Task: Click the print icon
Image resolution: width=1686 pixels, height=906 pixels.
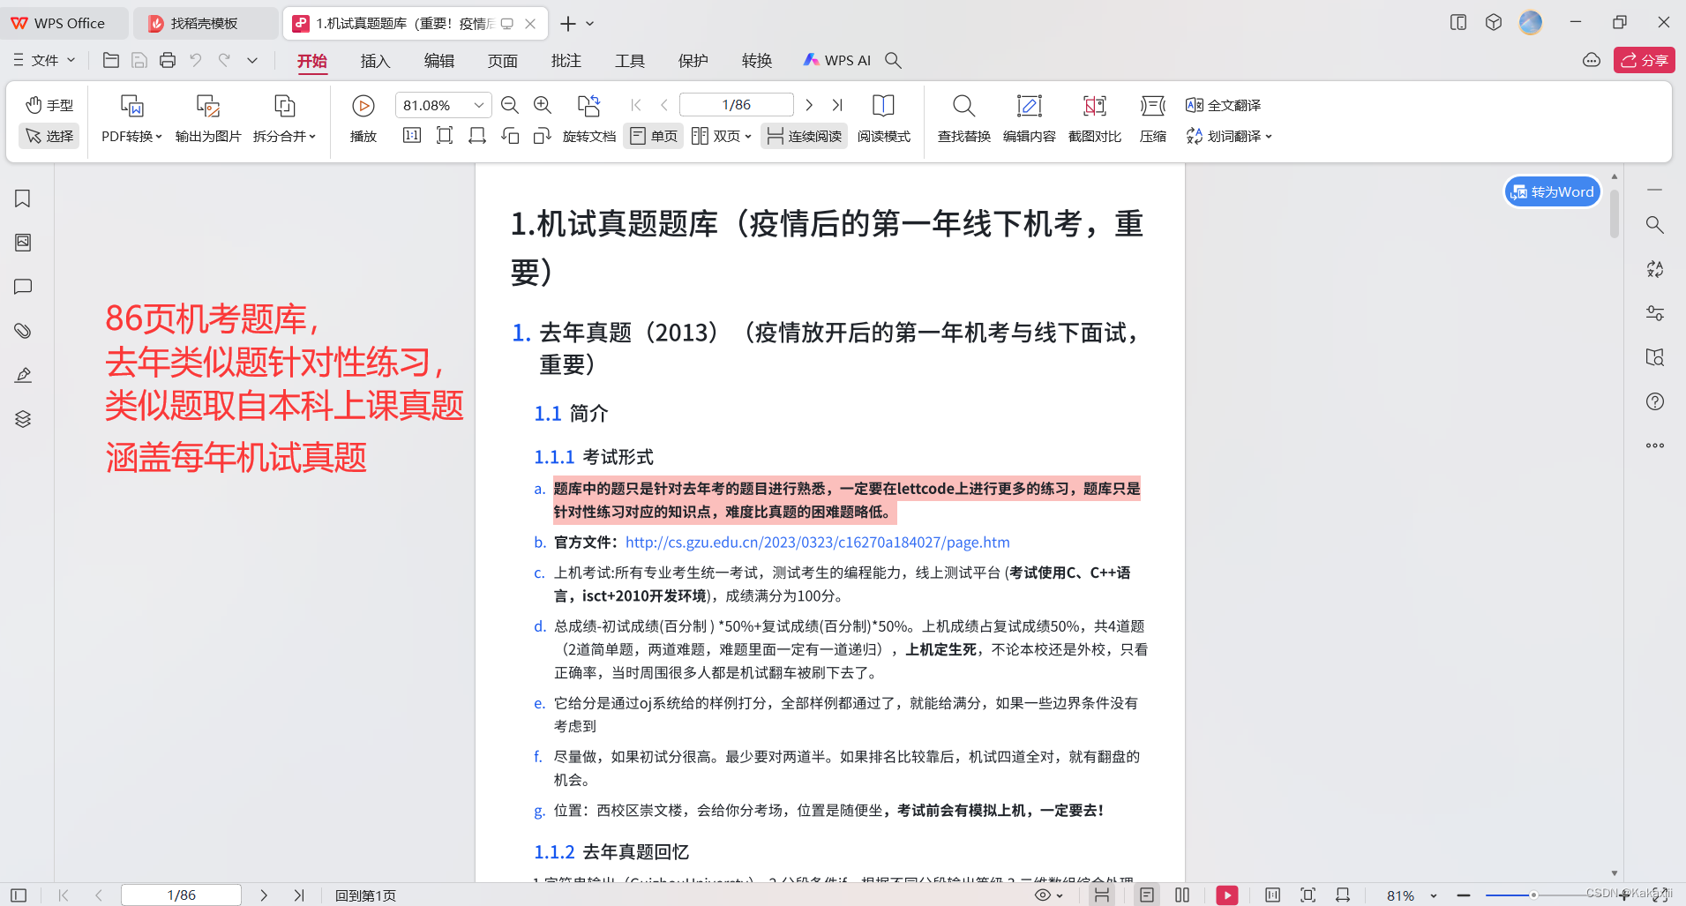Action: point(168,60)
